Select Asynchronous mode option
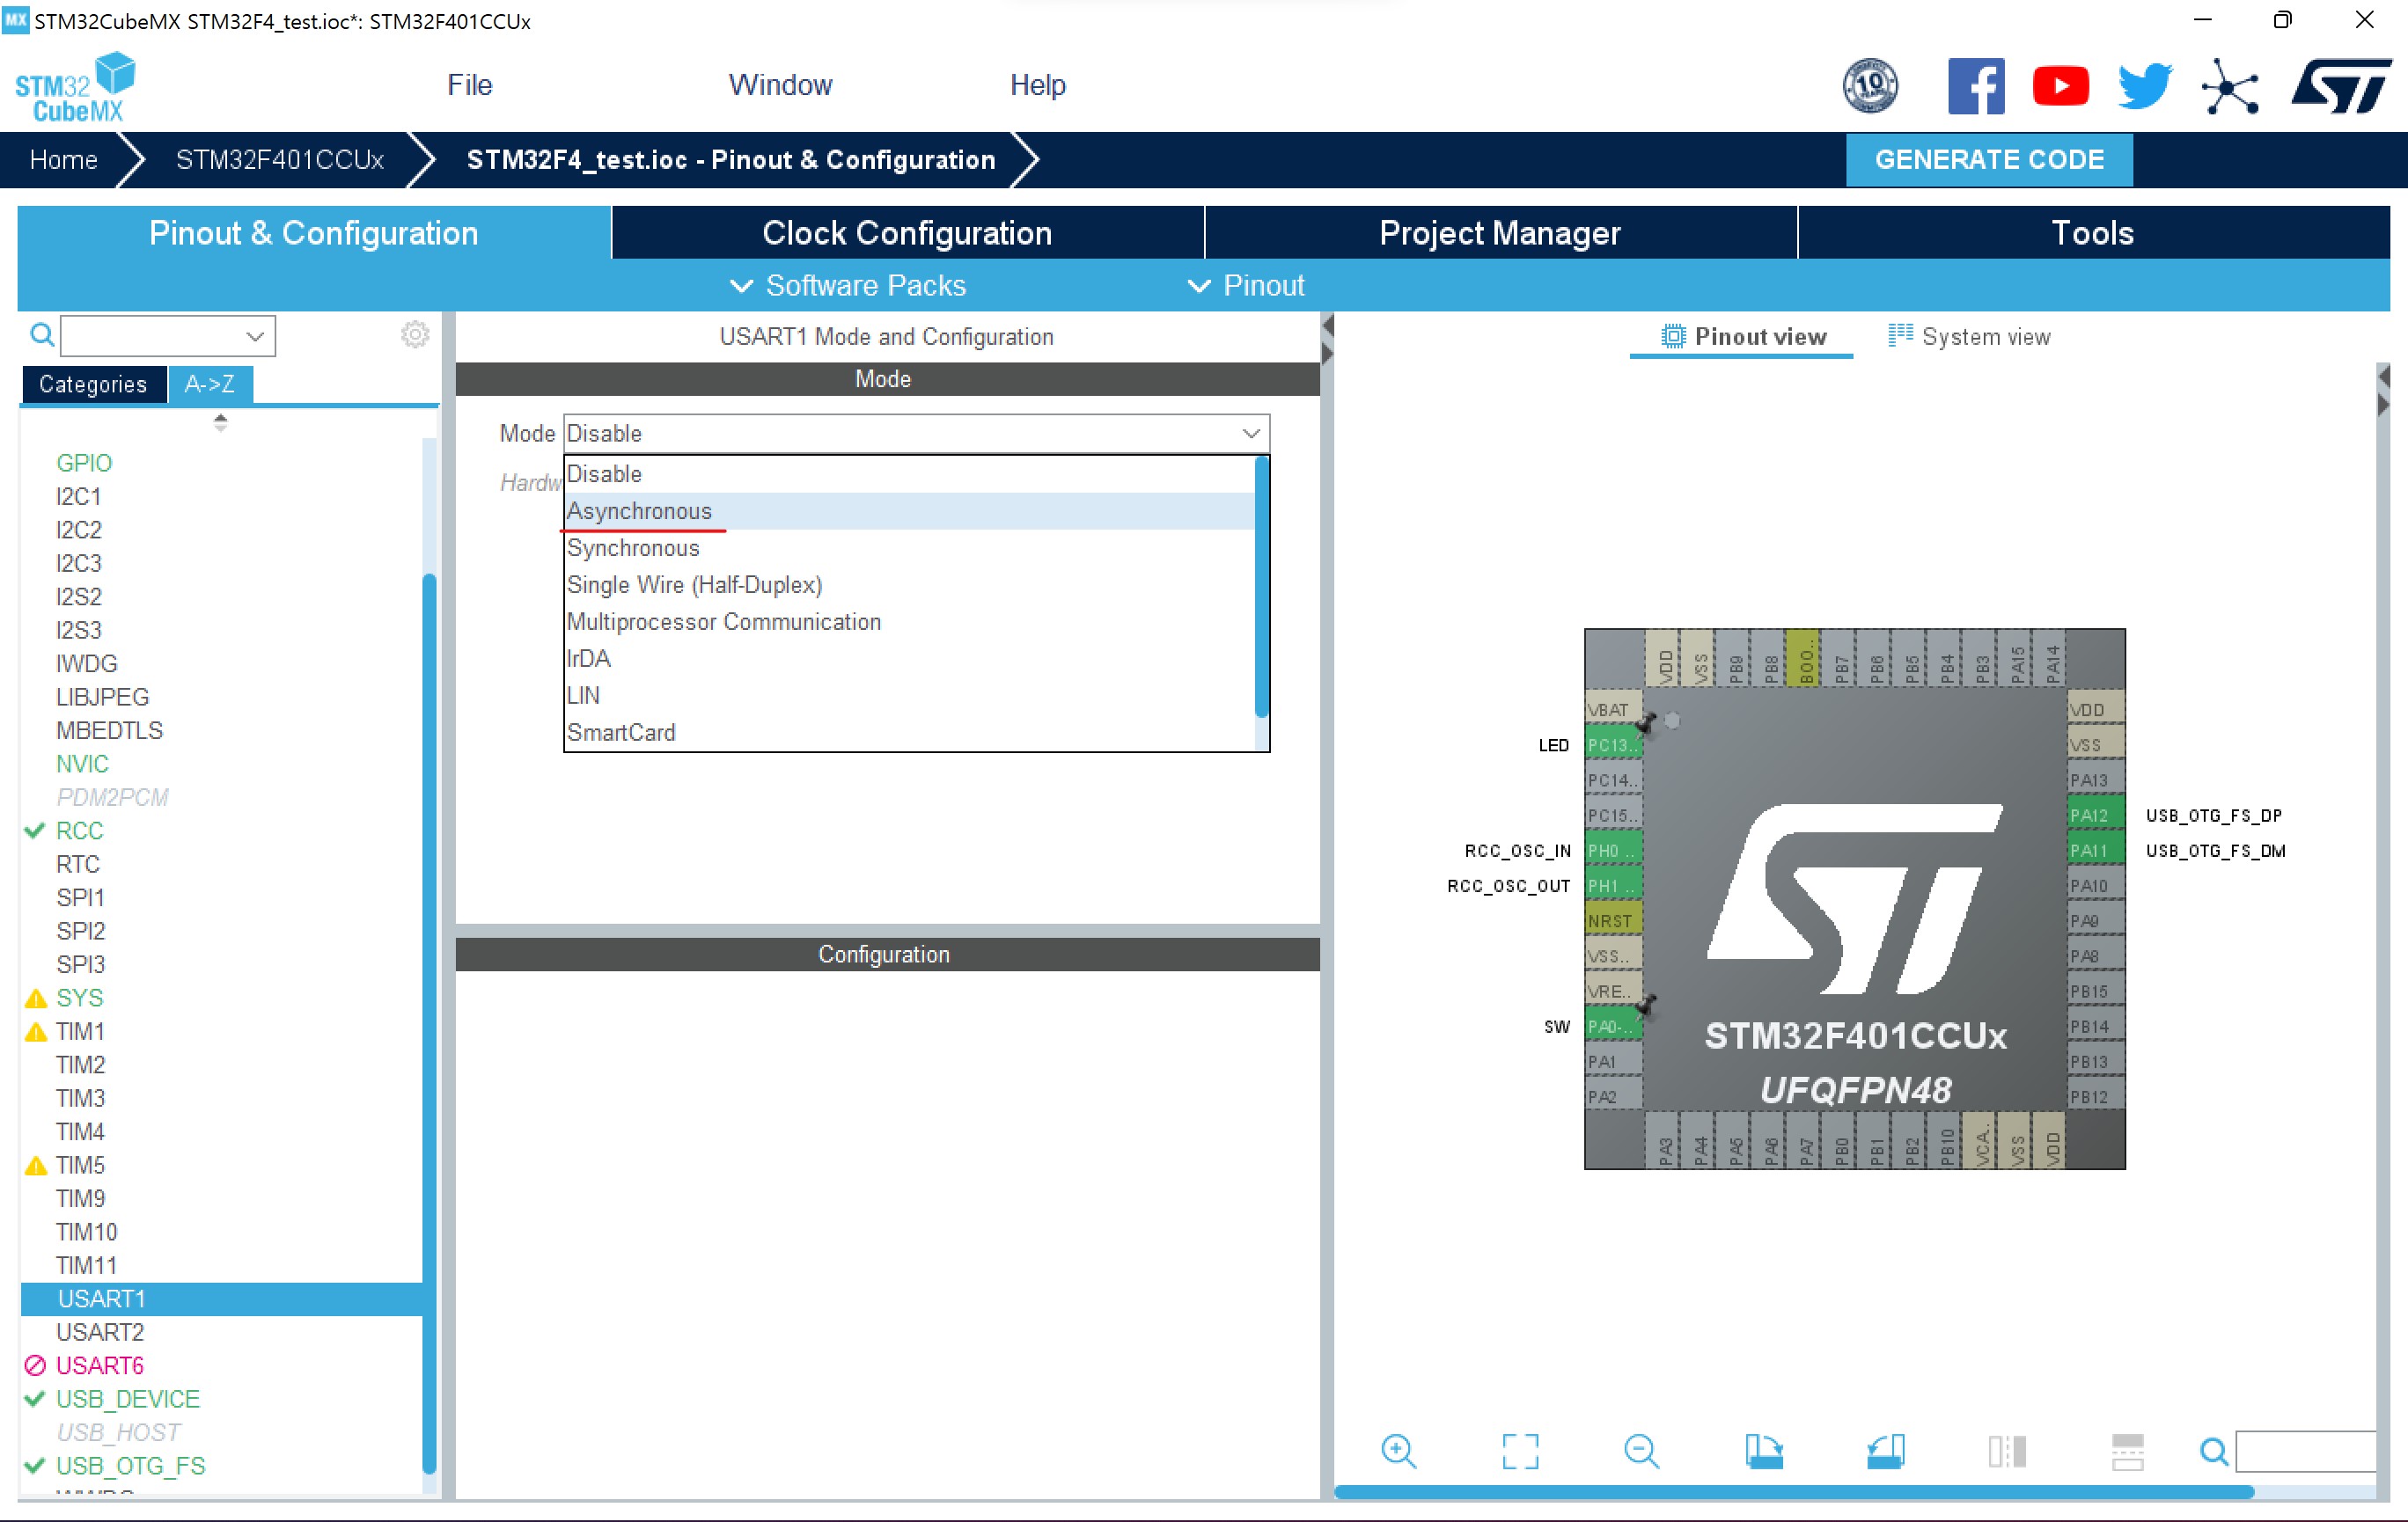This screenshot has height=1522, width=2408. (909, 510)
